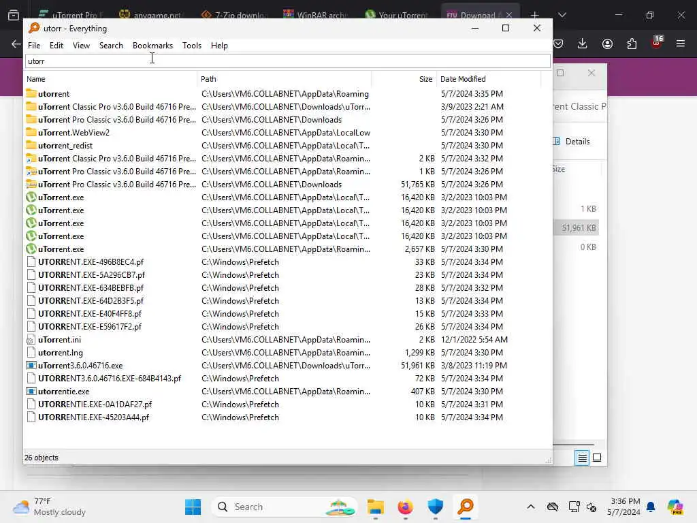Open the Tools menu

(191, 46)
